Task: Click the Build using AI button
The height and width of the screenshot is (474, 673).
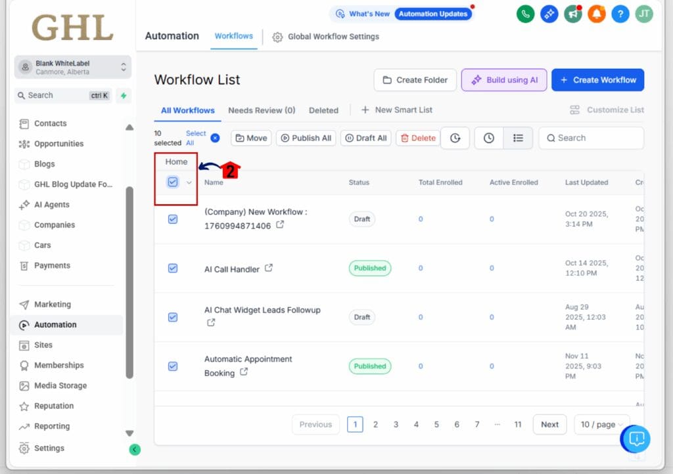Action: point(503,79)
